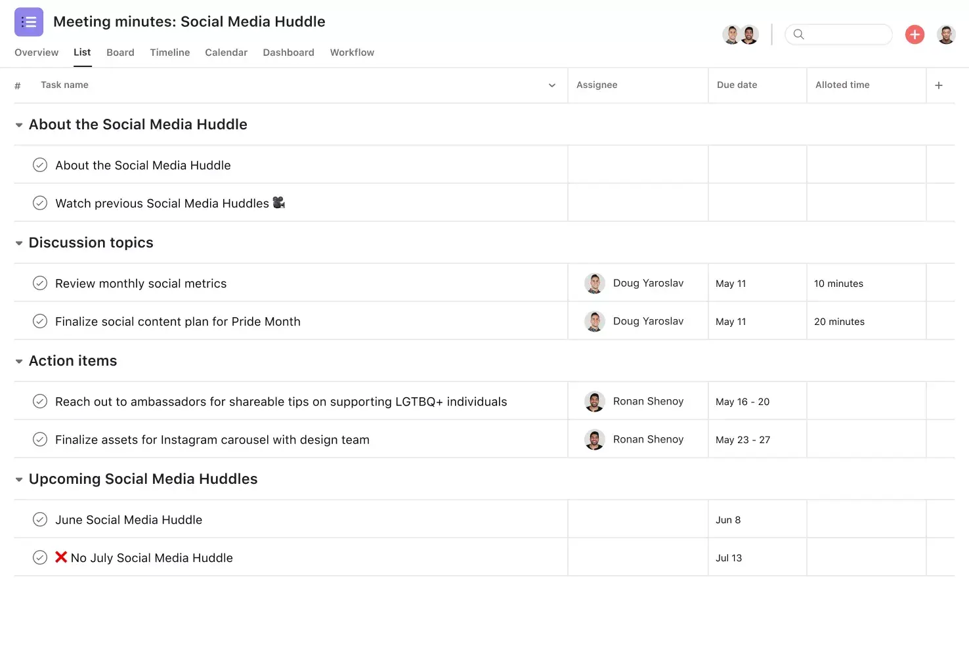Click Ronan Shenoy's avatar on Instagram carousel task
Screen dimensions: 969x646
click(x=595, y=440)
